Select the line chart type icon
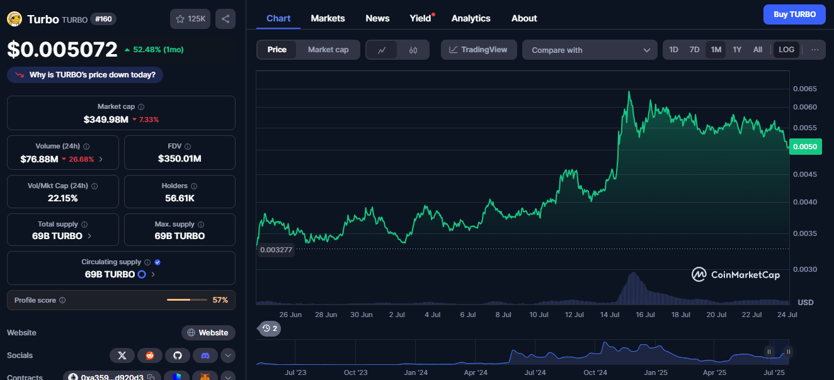This screenshot has width=834, height=380. click(382, 50)
